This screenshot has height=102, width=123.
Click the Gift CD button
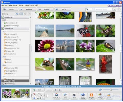[63, 9]
